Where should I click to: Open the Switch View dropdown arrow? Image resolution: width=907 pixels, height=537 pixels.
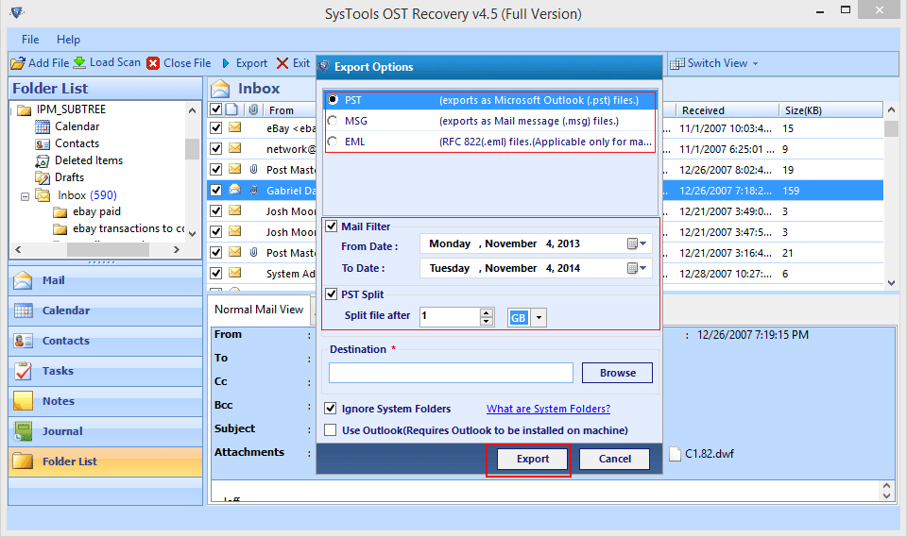(x=755, y=63)
